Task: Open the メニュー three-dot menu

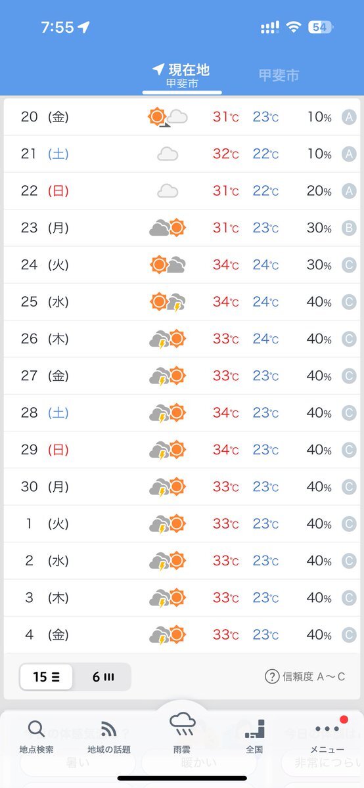Action: coord(327,735)
